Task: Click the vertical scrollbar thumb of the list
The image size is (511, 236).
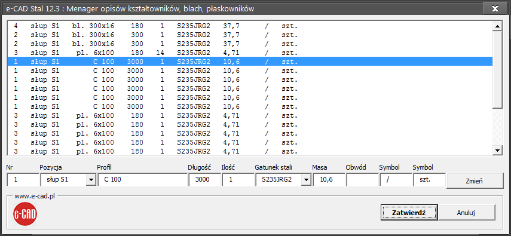Action: pos(498,70)
